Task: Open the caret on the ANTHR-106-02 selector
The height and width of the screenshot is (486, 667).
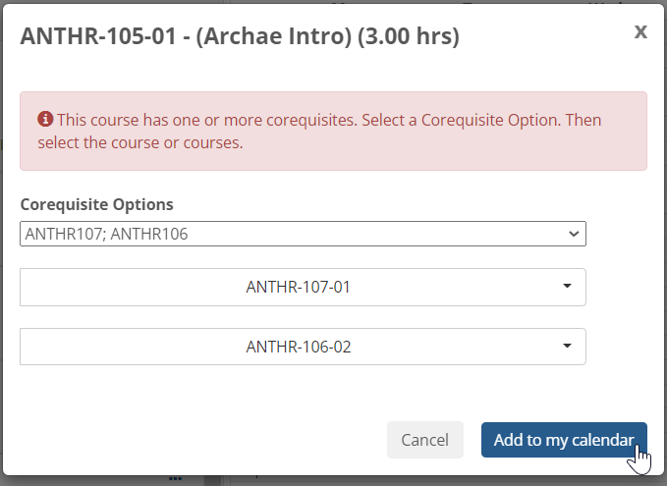Action: [567, 346]
